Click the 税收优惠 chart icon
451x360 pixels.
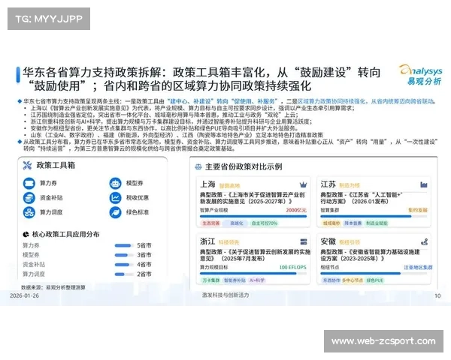pos(115,198)
